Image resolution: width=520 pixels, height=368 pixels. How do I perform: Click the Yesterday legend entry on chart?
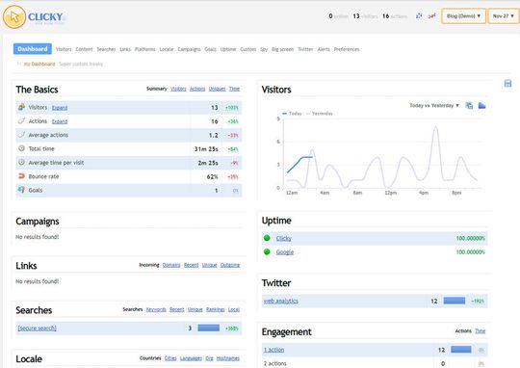pyautogui.click(x=319, y=114)
